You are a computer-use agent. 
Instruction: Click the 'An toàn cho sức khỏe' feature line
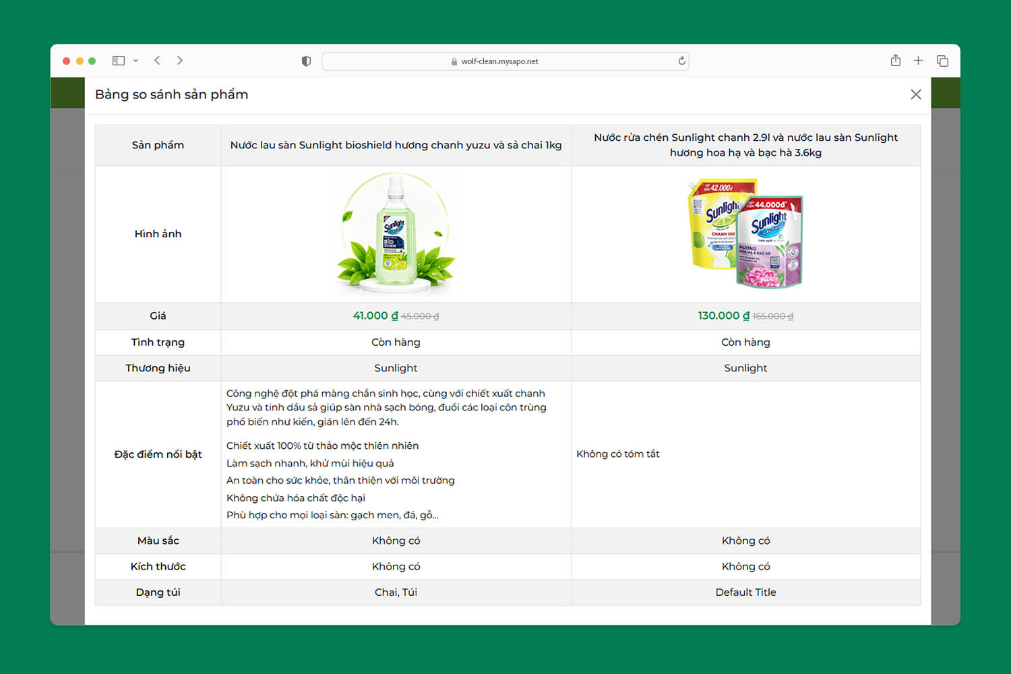(340, 480)
